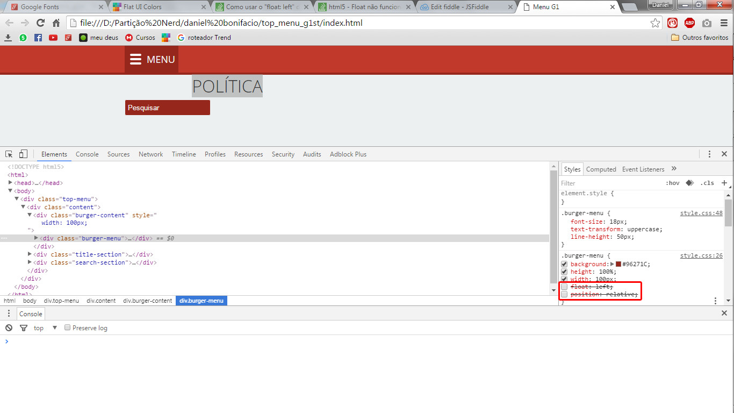Screen dimensions: 734x413
Task: Show more Styles sidebar tabs with chevron
Action: 674,169
